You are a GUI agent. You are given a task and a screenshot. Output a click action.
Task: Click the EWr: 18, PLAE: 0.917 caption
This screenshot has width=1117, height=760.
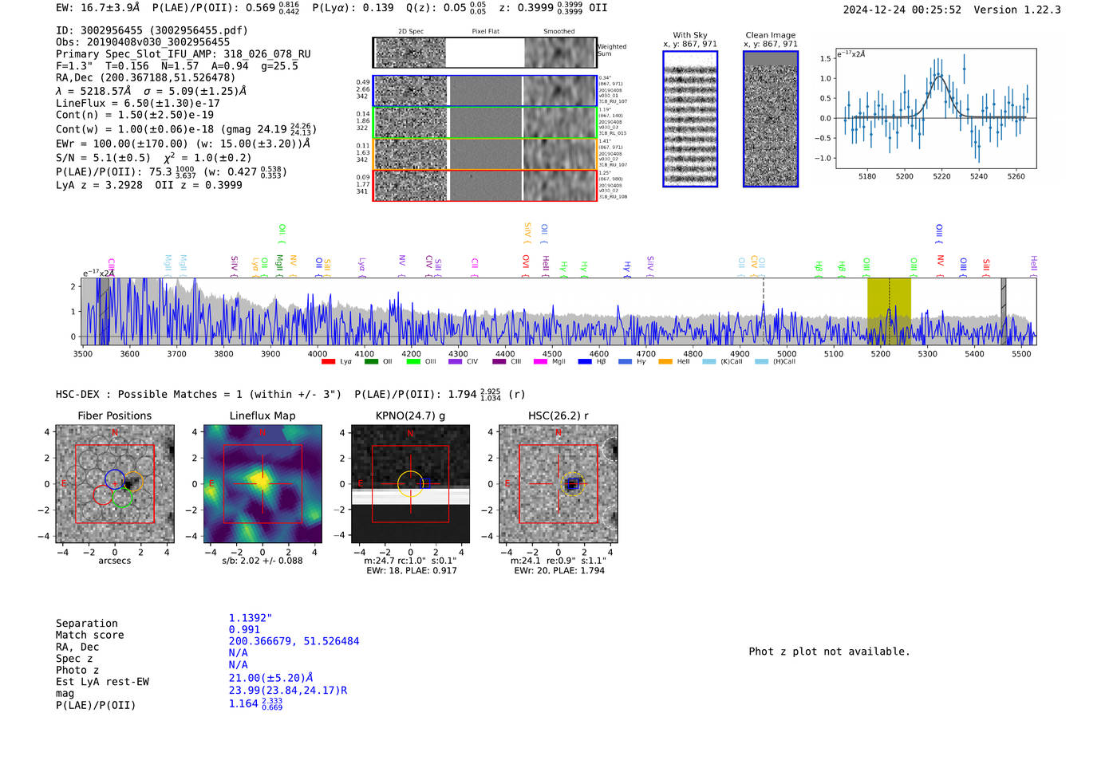[x=412, y=571]
